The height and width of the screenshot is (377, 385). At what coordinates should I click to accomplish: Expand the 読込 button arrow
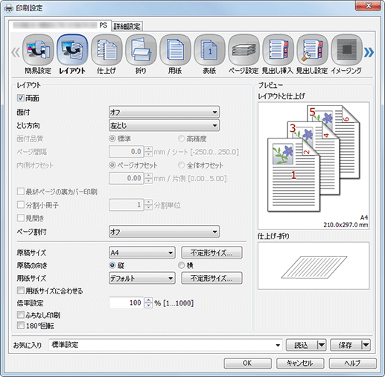pyautogui.click(x=322, y=345)
